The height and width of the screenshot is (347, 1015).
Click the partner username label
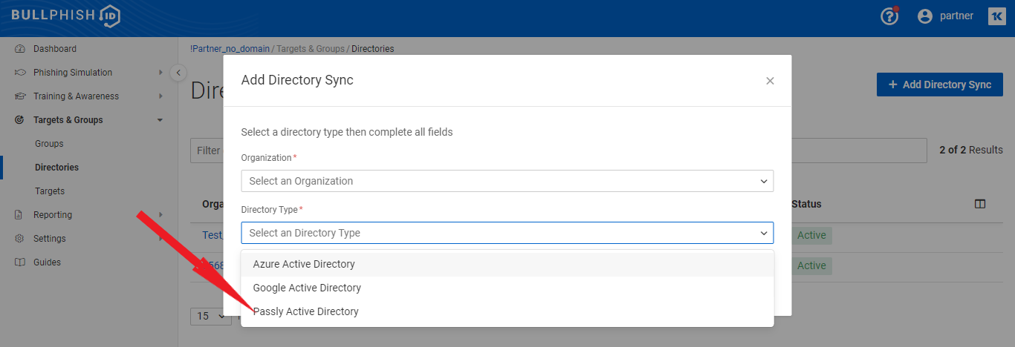pos(956,16)
